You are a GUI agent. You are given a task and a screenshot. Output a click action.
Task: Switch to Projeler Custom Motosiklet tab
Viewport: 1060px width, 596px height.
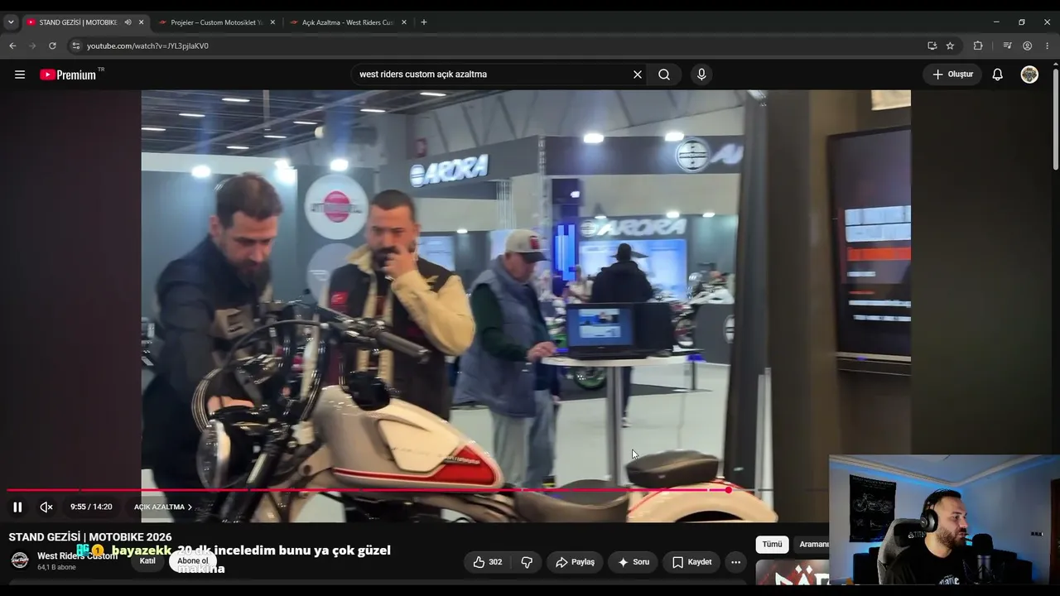point(217,22)
